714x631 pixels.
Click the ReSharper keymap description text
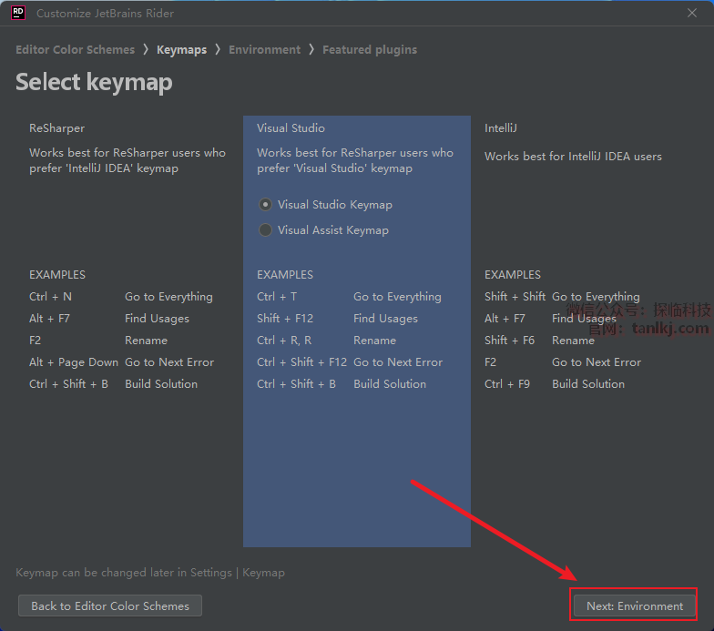point(127,160)
